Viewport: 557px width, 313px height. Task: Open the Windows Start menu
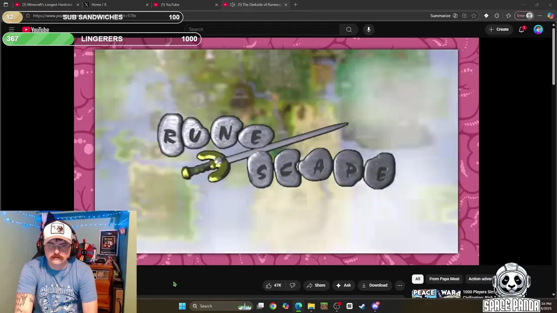(x=182, y=306)
